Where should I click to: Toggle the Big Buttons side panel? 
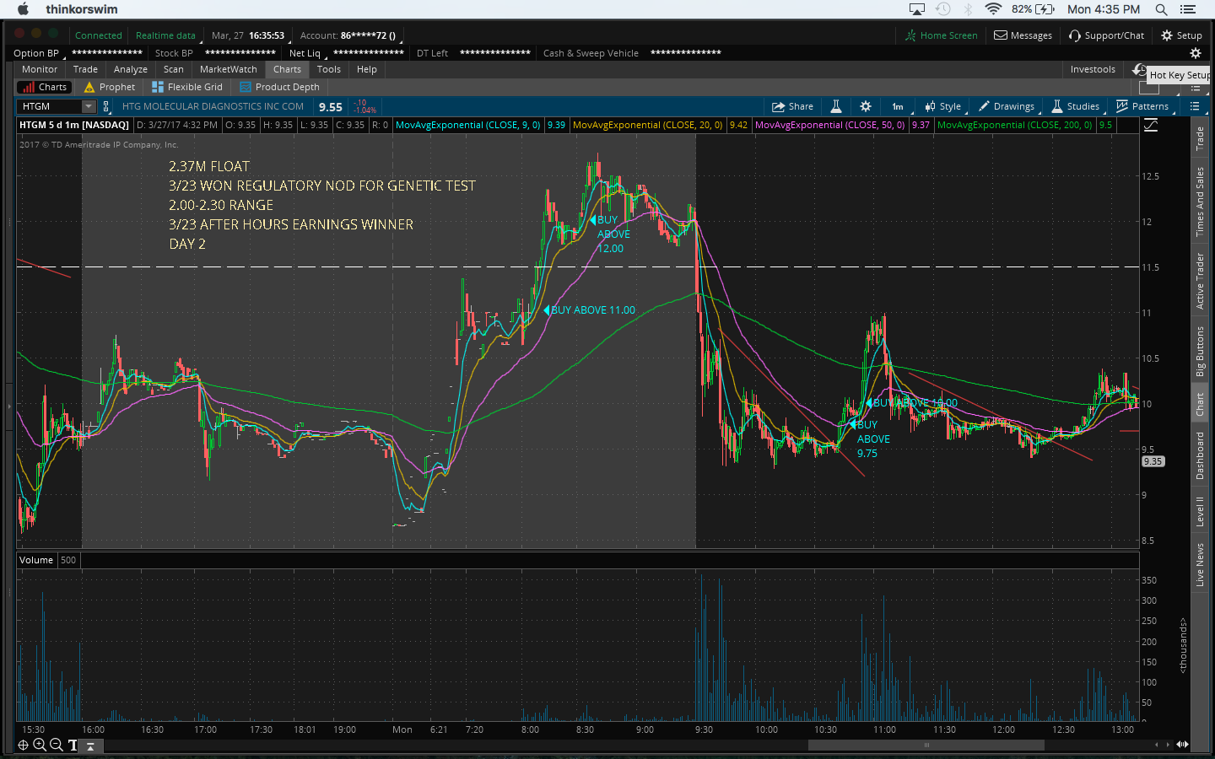pyautogui.click(x=1200, y=351)
